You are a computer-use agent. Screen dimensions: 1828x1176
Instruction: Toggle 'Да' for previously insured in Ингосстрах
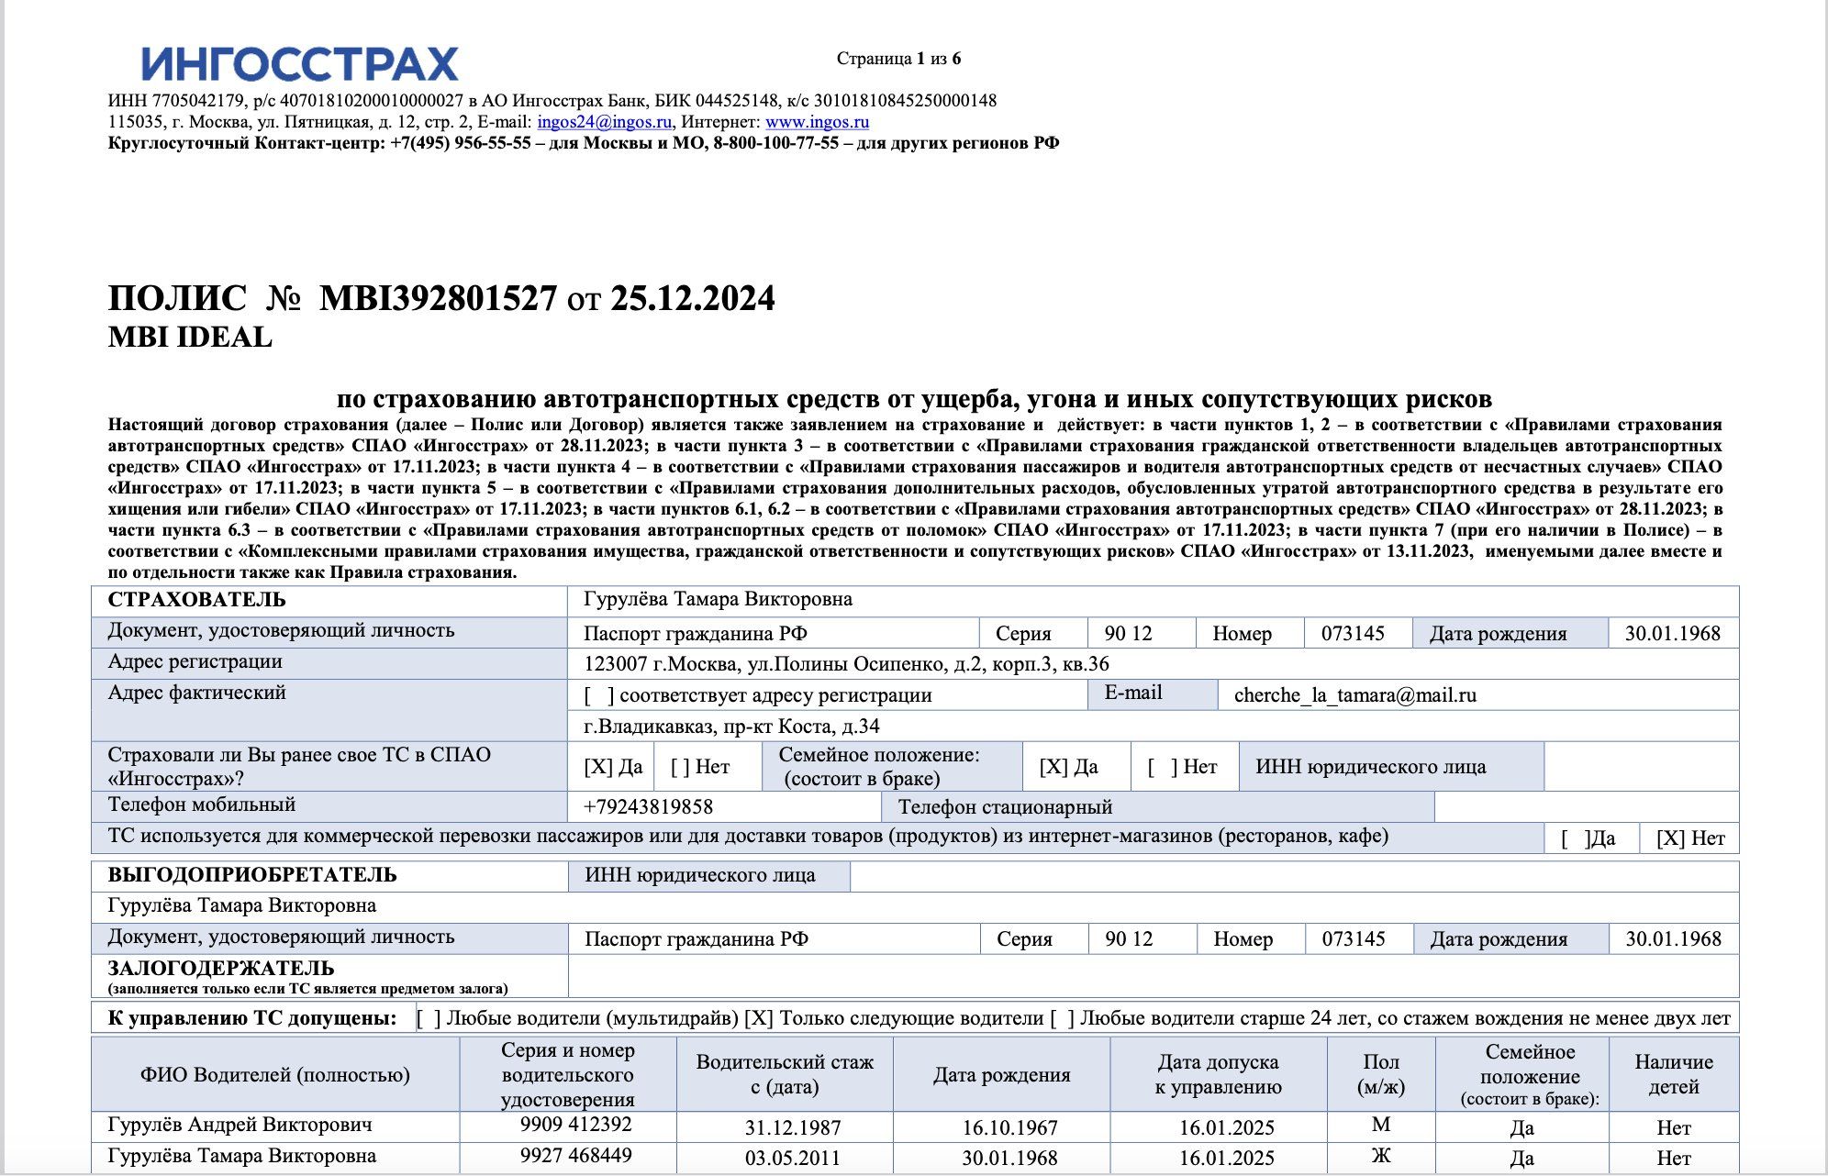(x=598, y=767)
